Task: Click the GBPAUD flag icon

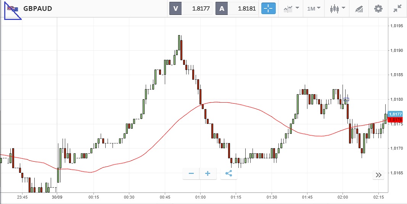Action: point(13,9)
